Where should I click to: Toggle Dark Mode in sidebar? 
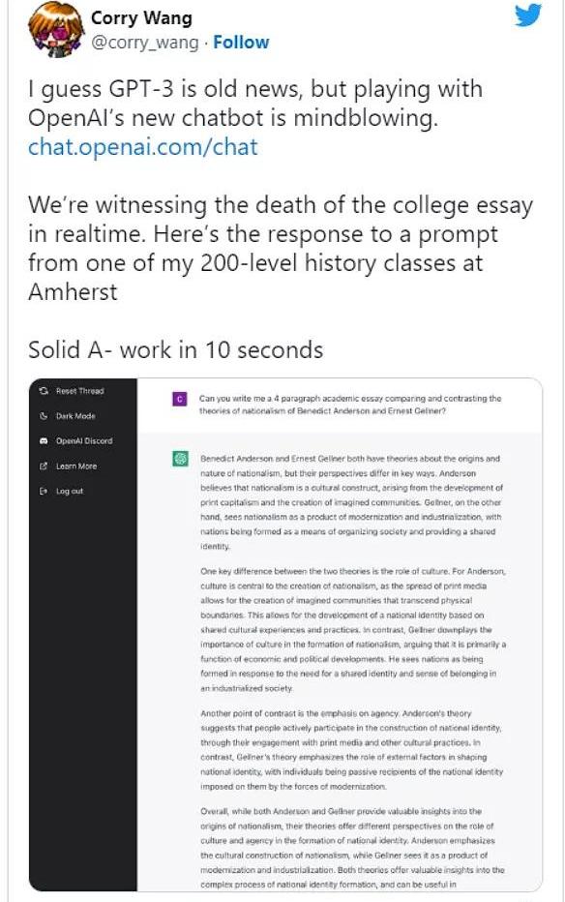pos(67,415)
